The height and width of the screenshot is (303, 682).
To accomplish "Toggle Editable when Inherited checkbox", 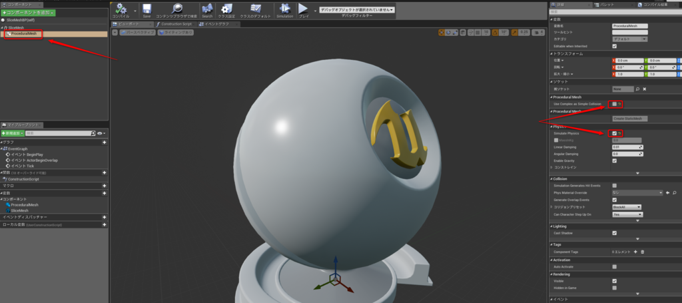I will point(615,46).
